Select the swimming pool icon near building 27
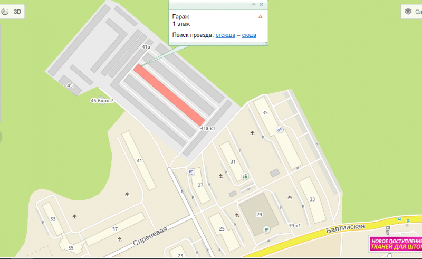422x259 pixels. point(191,172)
